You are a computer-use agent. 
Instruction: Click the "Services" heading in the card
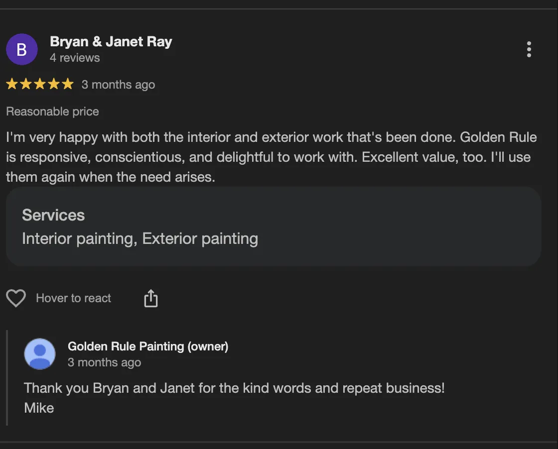tap(53, 215)
